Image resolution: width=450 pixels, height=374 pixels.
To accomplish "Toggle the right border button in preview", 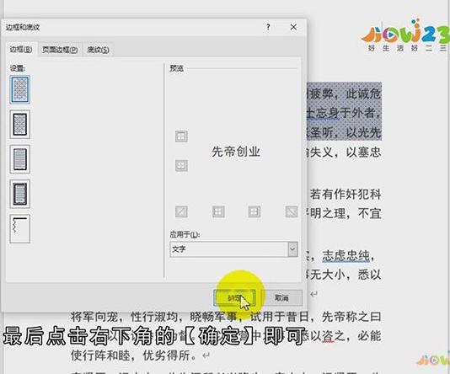I will point(254,211).
